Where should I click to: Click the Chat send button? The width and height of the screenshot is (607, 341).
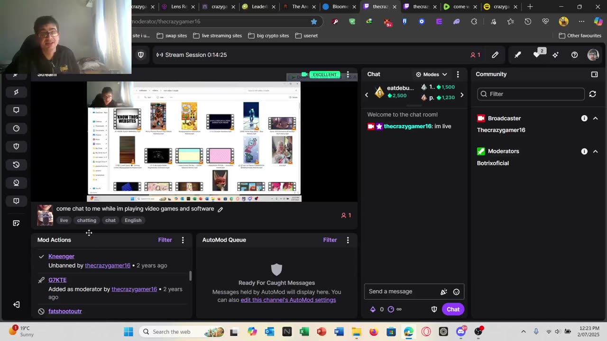[453, 309]
